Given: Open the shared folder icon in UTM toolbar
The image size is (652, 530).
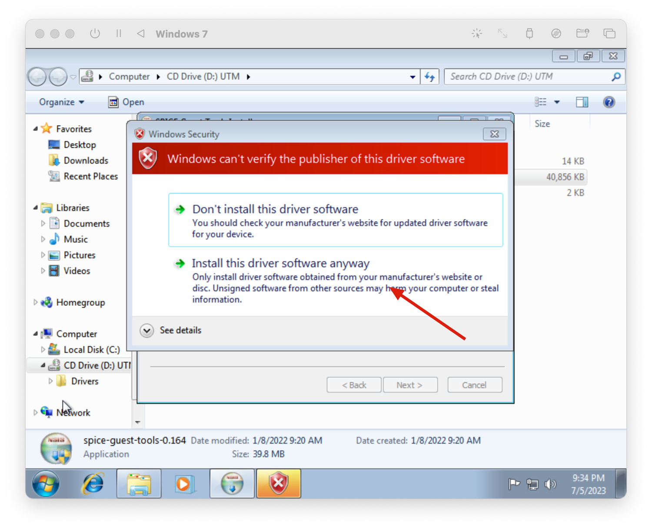Looking at the screenshot, I should 582,33.
